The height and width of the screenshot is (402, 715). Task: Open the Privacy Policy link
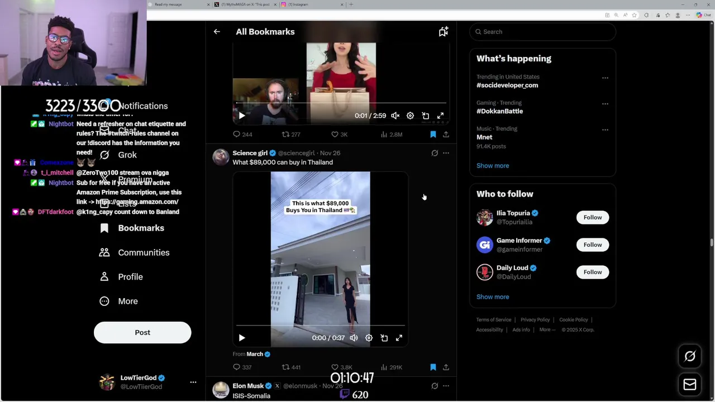(x=535, y=320)
